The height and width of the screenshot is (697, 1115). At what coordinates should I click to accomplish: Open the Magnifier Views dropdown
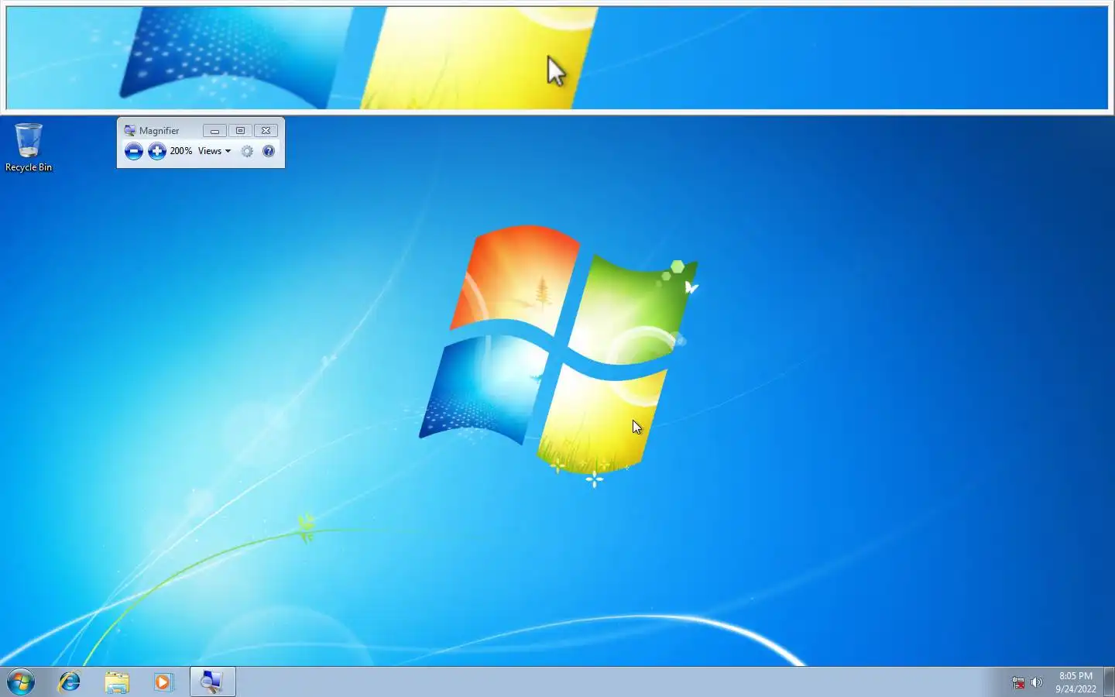[x=214, y=151]
